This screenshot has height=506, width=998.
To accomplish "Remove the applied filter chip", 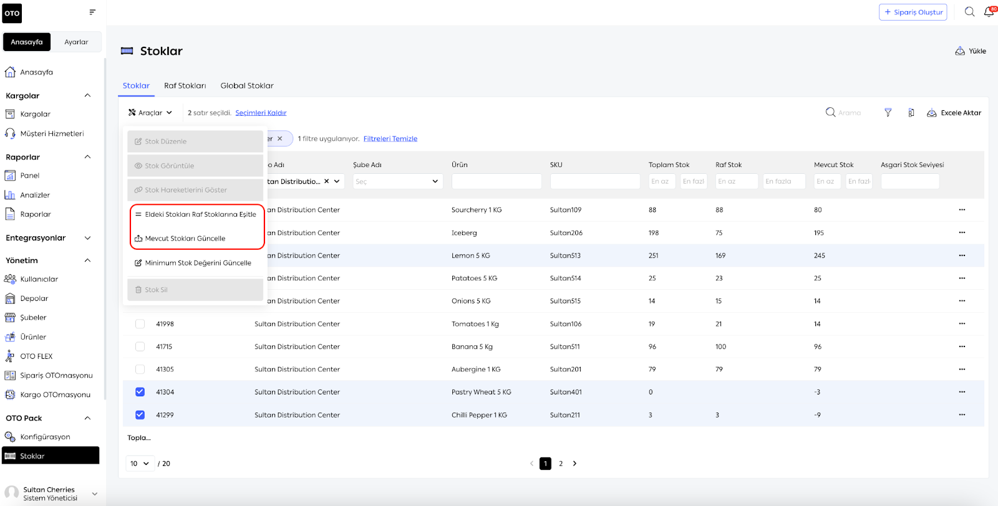I will (x=279, y=139).
